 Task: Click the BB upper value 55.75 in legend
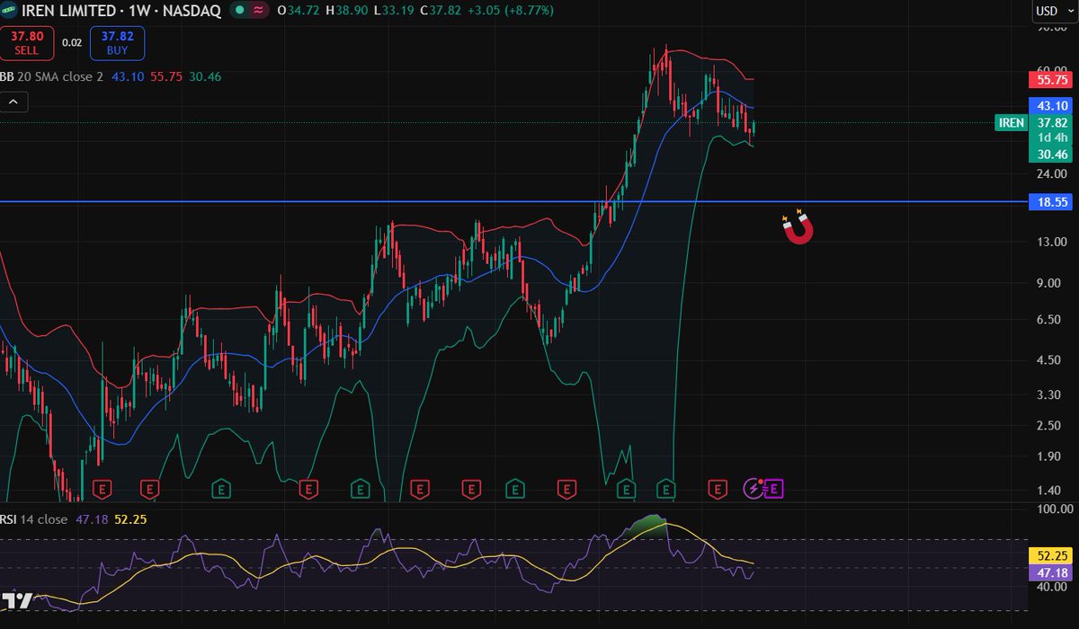[x=166, y=77]
